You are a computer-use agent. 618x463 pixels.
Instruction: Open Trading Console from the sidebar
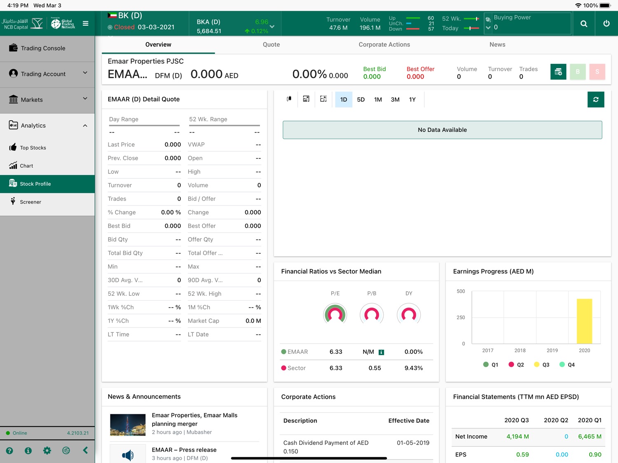tap(47, 48)
